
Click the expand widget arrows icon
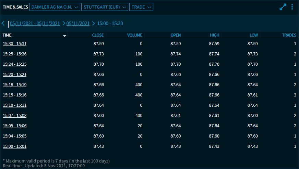click(283, 7)
